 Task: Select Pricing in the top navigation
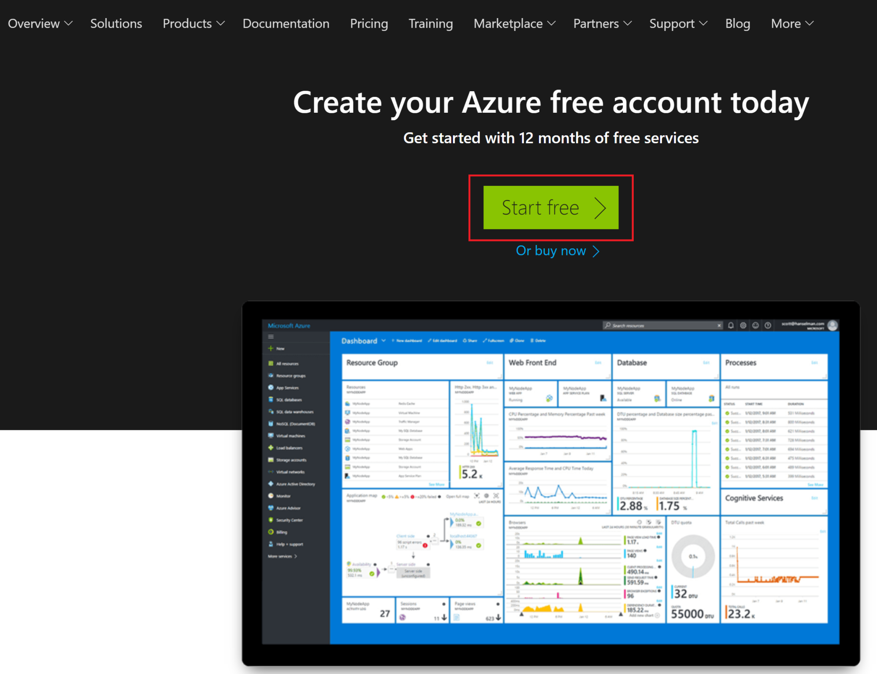coord(369,23)
